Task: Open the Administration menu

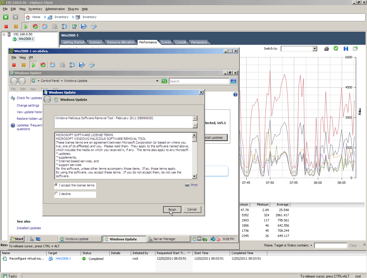Action: (55, 9)
